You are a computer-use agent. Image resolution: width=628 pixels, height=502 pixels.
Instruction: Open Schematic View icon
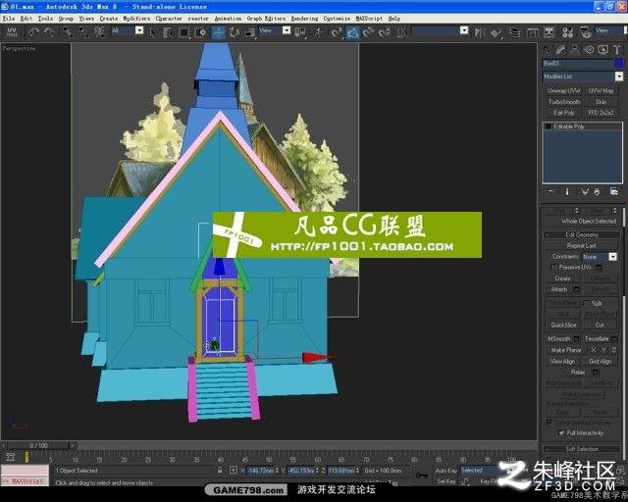(549, 32)
